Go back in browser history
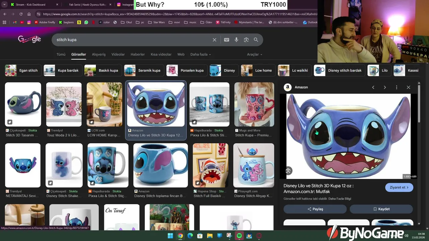 [5, 14]
